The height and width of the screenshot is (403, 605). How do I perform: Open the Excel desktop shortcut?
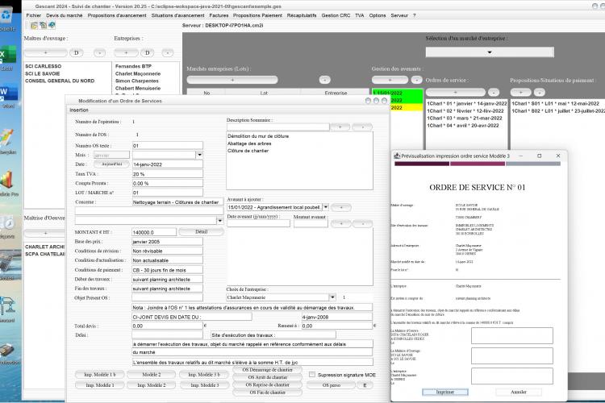pos(8,58)
